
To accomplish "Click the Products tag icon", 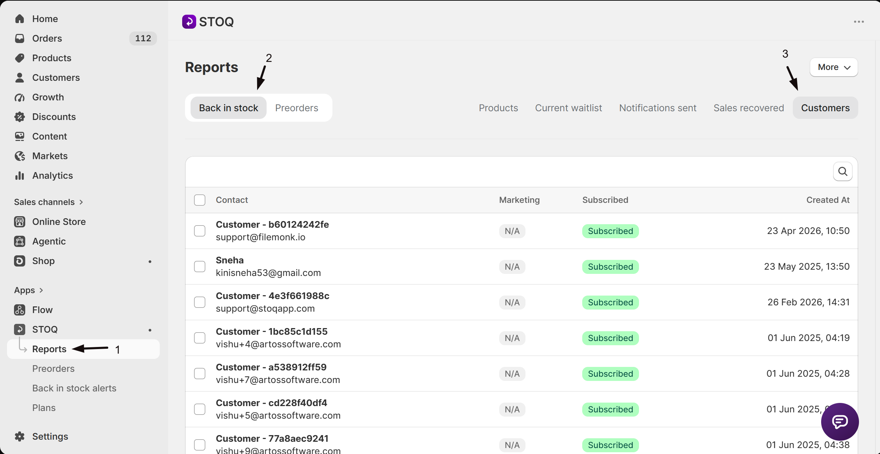I will point(20,58).
